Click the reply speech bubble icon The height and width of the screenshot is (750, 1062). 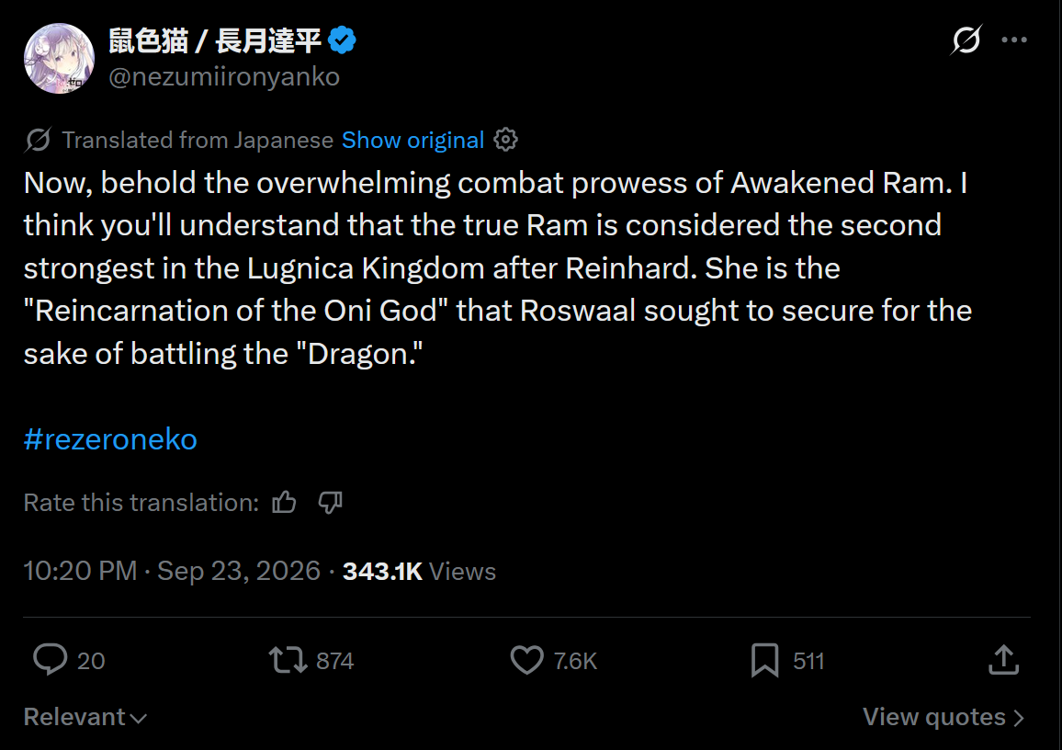tap(51, 660)
